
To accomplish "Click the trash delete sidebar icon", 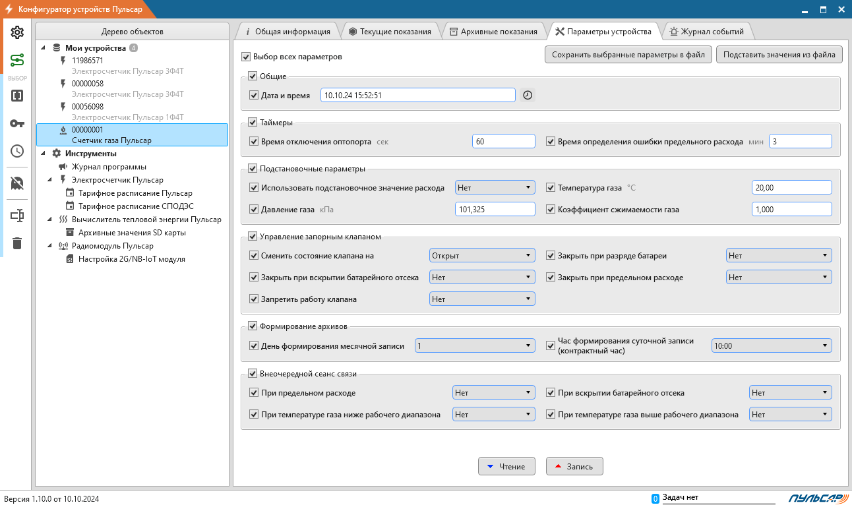I will 17,243.
